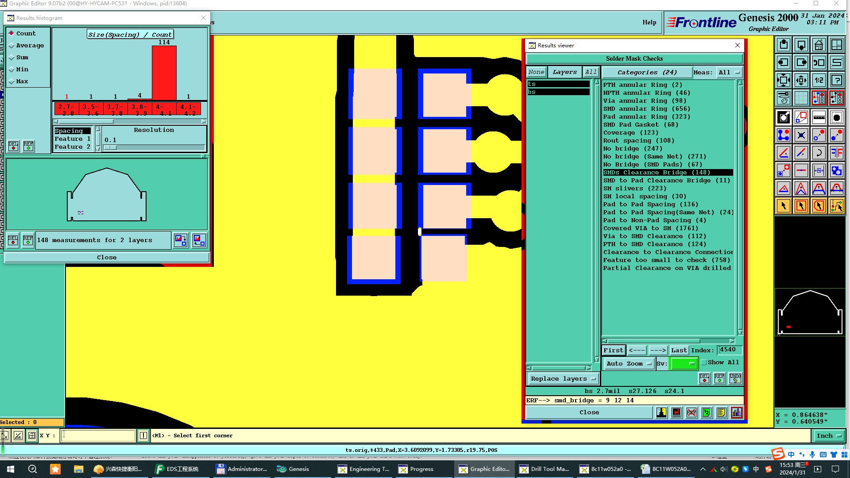The image size is (850, 478).
Task: Select the Max radio option
Action: pyautogui.click(x=19, y=81)
